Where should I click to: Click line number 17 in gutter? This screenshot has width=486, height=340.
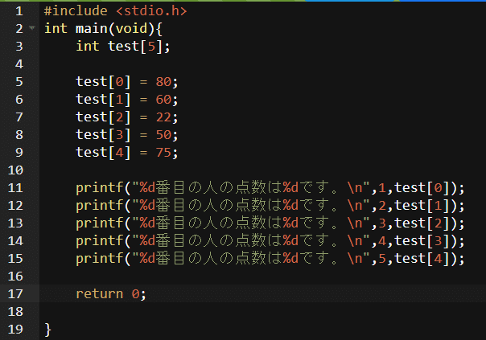[x=15, y=294]
